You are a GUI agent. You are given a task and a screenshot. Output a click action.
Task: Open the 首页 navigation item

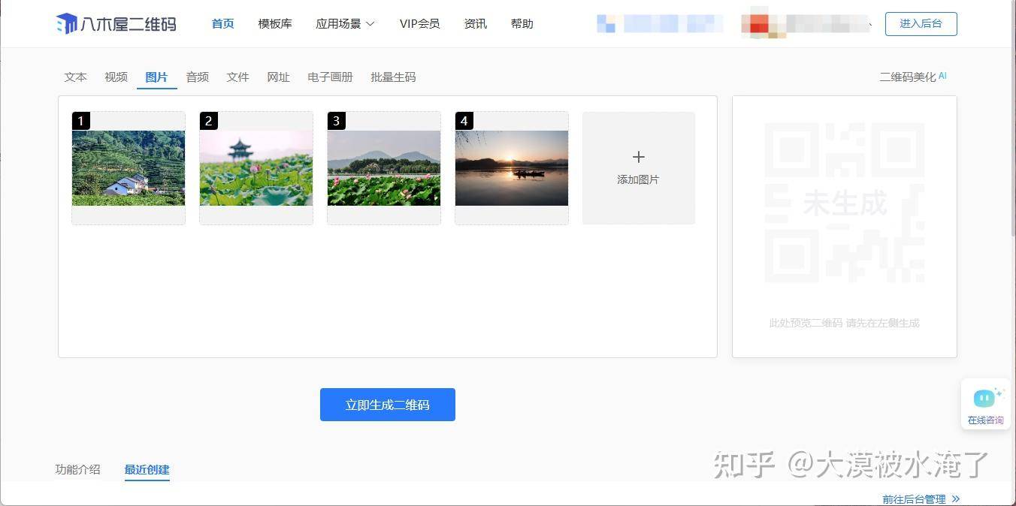(222, 24)
